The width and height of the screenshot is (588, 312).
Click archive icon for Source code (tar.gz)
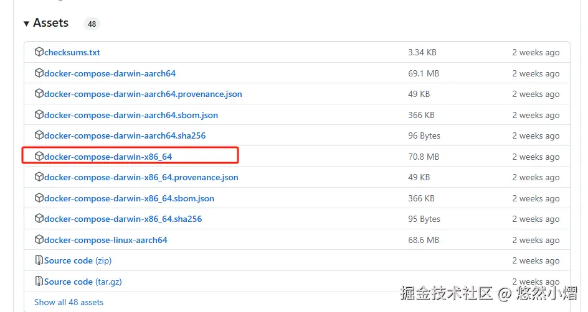coord(39,280)
